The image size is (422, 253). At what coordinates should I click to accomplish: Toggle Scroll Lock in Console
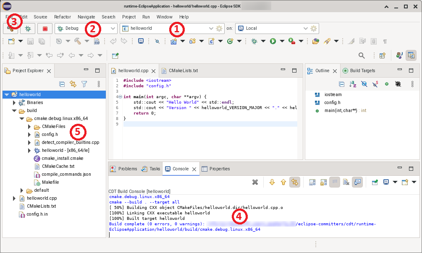pos(323,182)
